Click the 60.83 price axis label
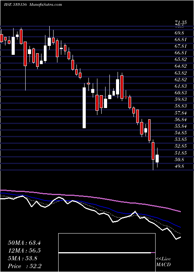The image size is (194, 272). [x=181, y=93]
